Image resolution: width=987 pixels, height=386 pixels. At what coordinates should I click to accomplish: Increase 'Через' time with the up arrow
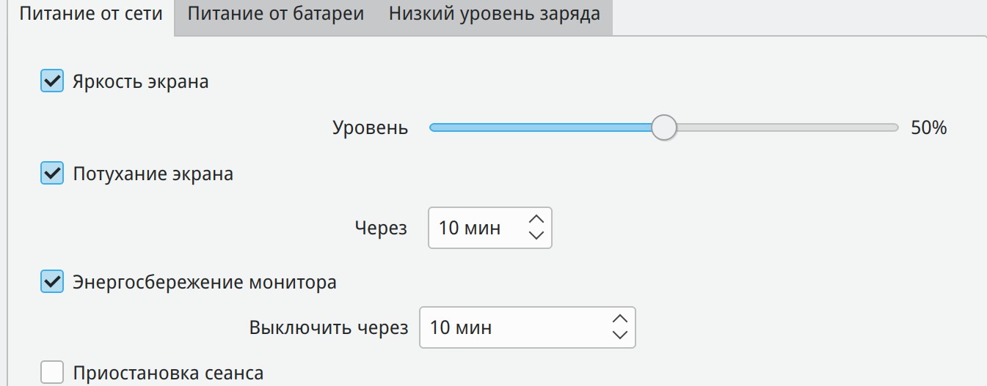[x=536, y=219]
